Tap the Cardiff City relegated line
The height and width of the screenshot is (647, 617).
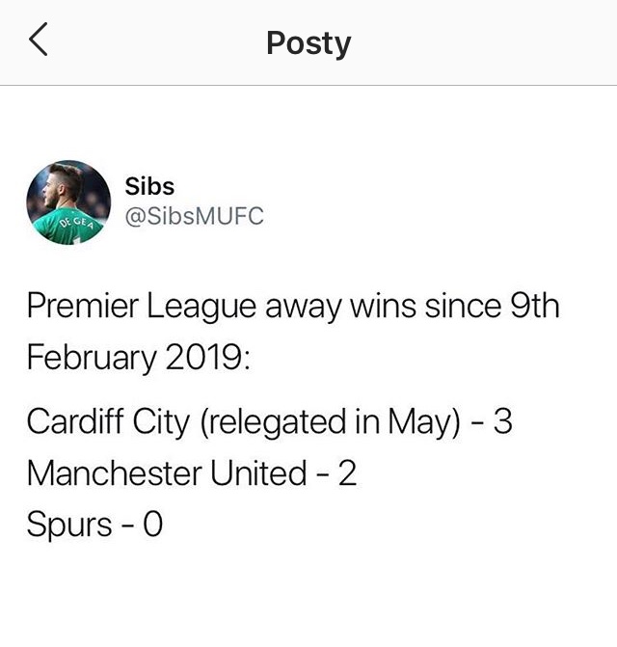click(270, 422)
